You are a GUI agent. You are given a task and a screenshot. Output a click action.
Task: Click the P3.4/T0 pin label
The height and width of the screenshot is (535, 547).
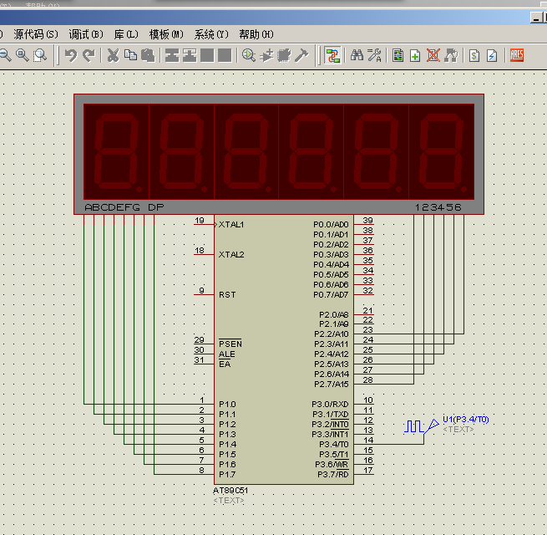click(x=334, y=444)
